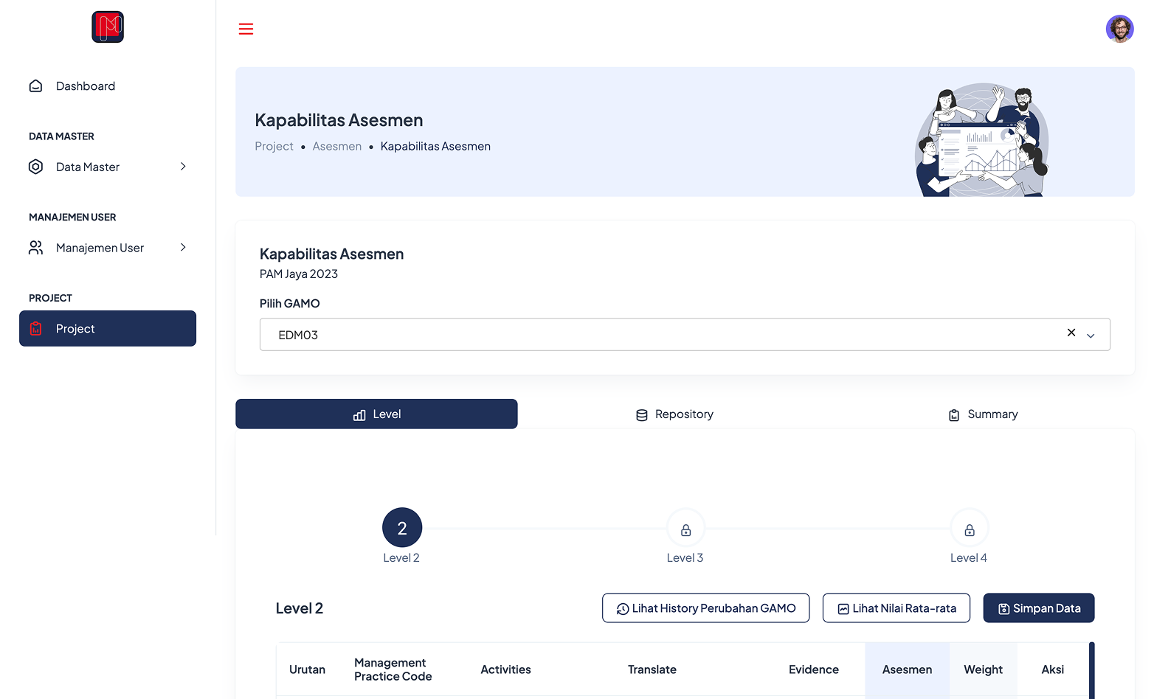Click the Data Master hexagon icon

[x=35, y=167]
